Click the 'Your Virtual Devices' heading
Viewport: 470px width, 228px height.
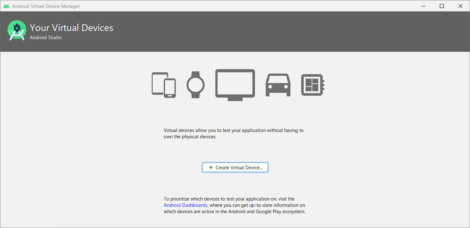(72, 28)
